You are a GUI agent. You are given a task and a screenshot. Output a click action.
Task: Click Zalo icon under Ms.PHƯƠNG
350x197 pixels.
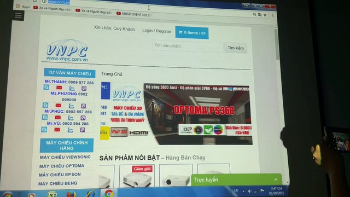[72, 106]
